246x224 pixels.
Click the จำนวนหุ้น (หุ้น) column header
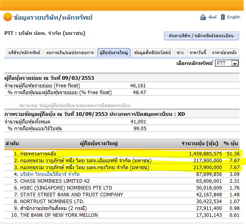click(x=200, y=143)
